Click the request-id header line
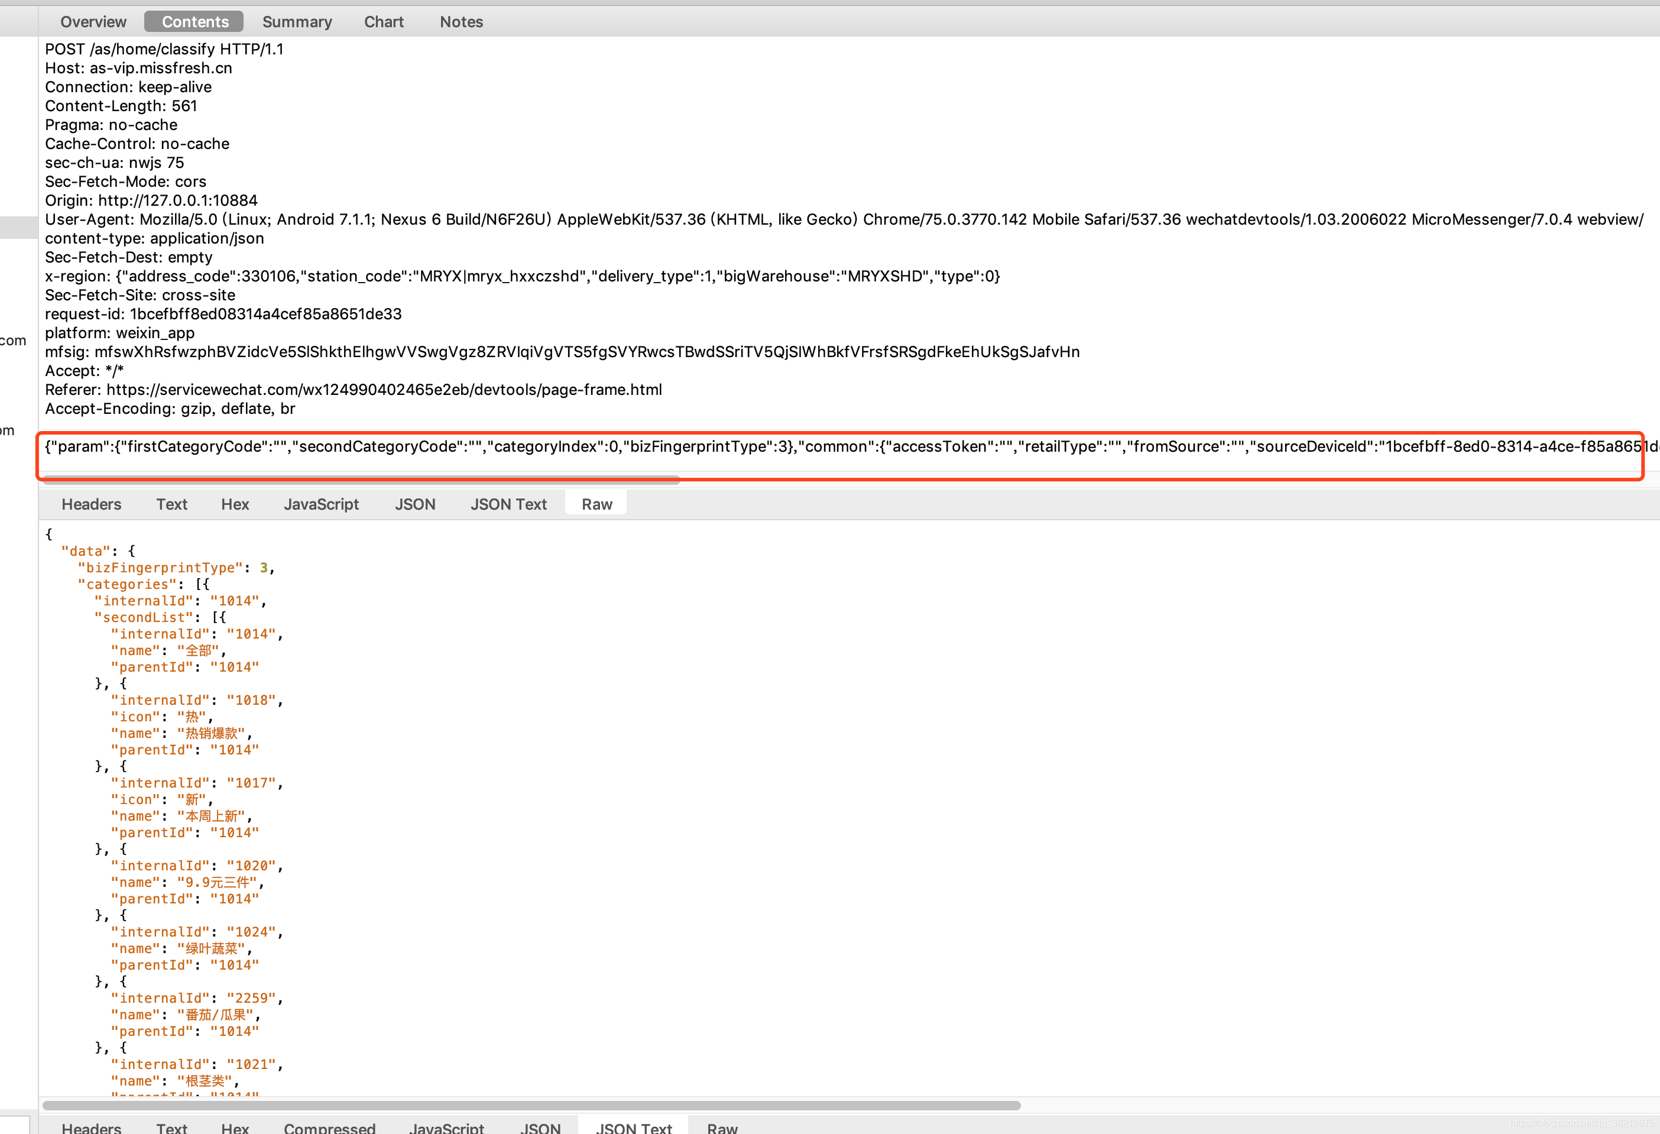The width and height of the screenshot is (1660, 1134). click(x=223, y=314)
